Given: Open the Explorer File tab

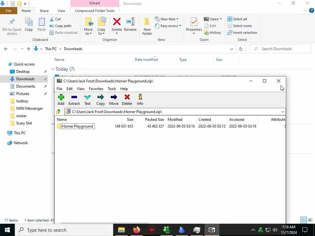Looking at the screenshot, I should click(x=9, y=11).
